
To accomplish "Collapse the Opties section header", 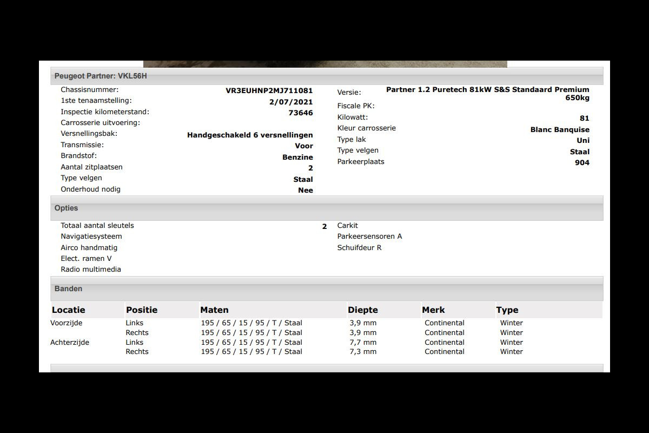I will coord(66,208).
